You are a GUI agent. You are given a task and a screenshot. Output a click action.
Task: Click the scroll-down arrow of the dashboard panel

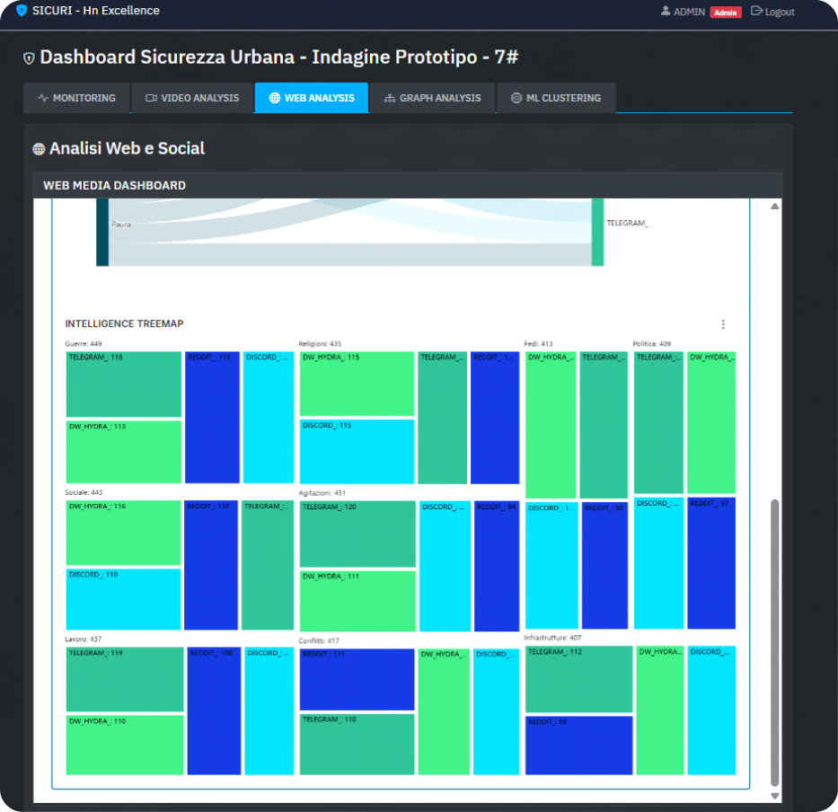[774, 796]
